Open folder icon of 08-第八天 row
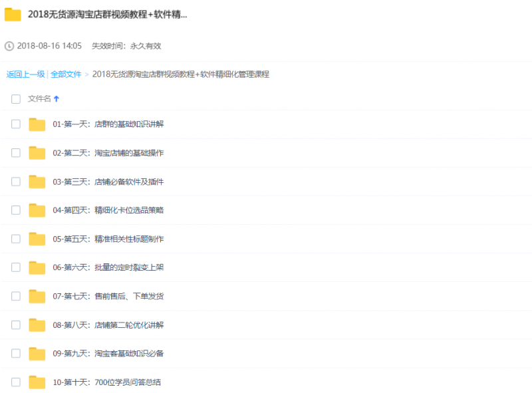Screen dimensions: 532x393 [37, 325]
